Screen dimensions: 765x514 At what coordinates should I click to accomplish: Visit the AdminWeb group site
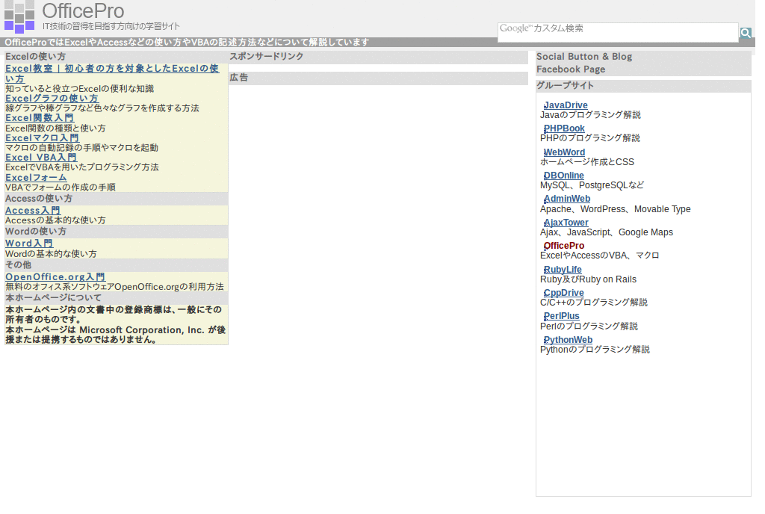(567, 199)
